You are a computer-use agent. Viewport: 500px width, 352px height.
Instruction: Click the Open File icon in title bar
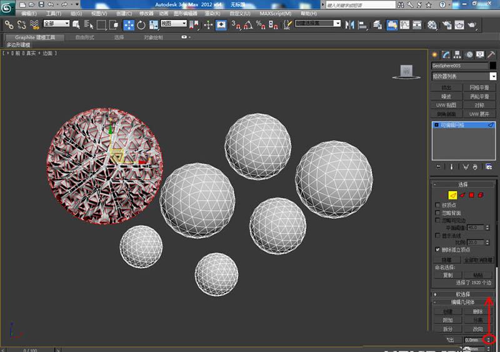pyautogui.click(x=32, y=4)
